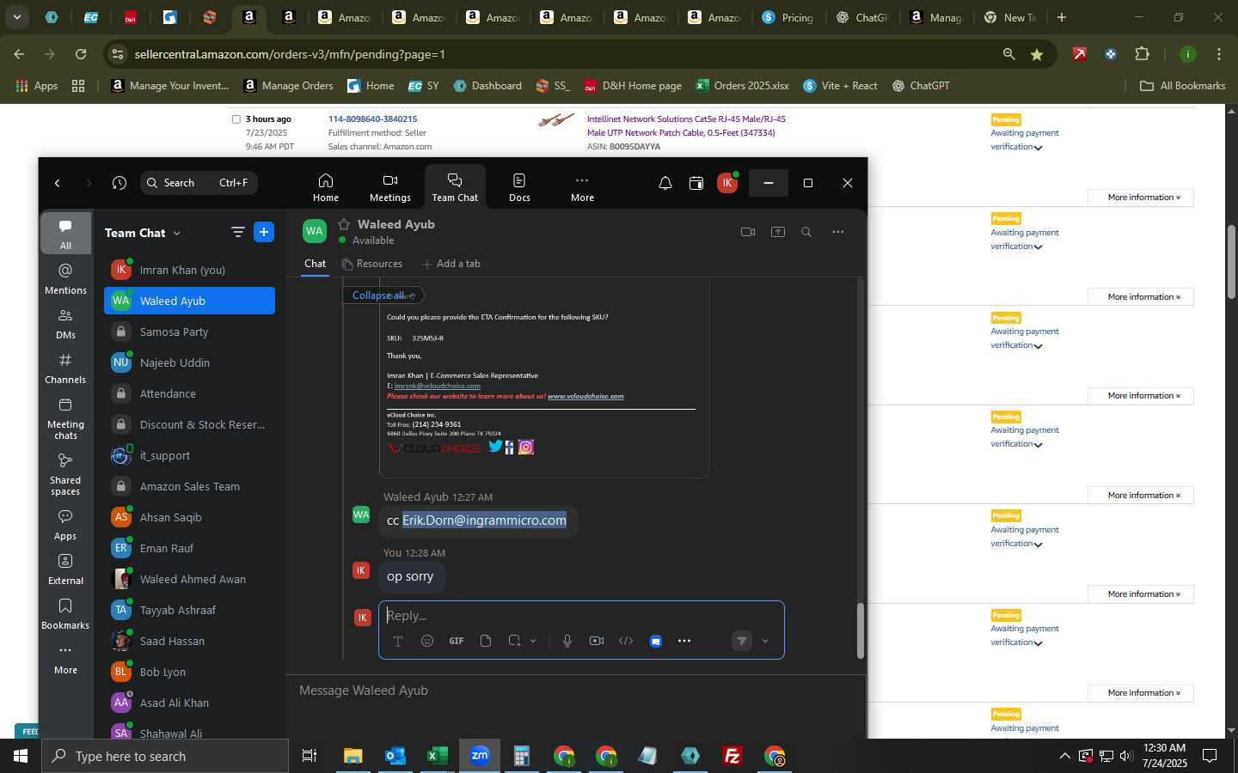
Task: Open Zoom Home tab
Action: pos(325,186)
